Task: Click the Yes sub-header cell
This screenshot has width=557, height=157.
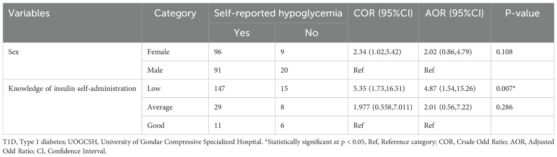Action: [242, 33]
